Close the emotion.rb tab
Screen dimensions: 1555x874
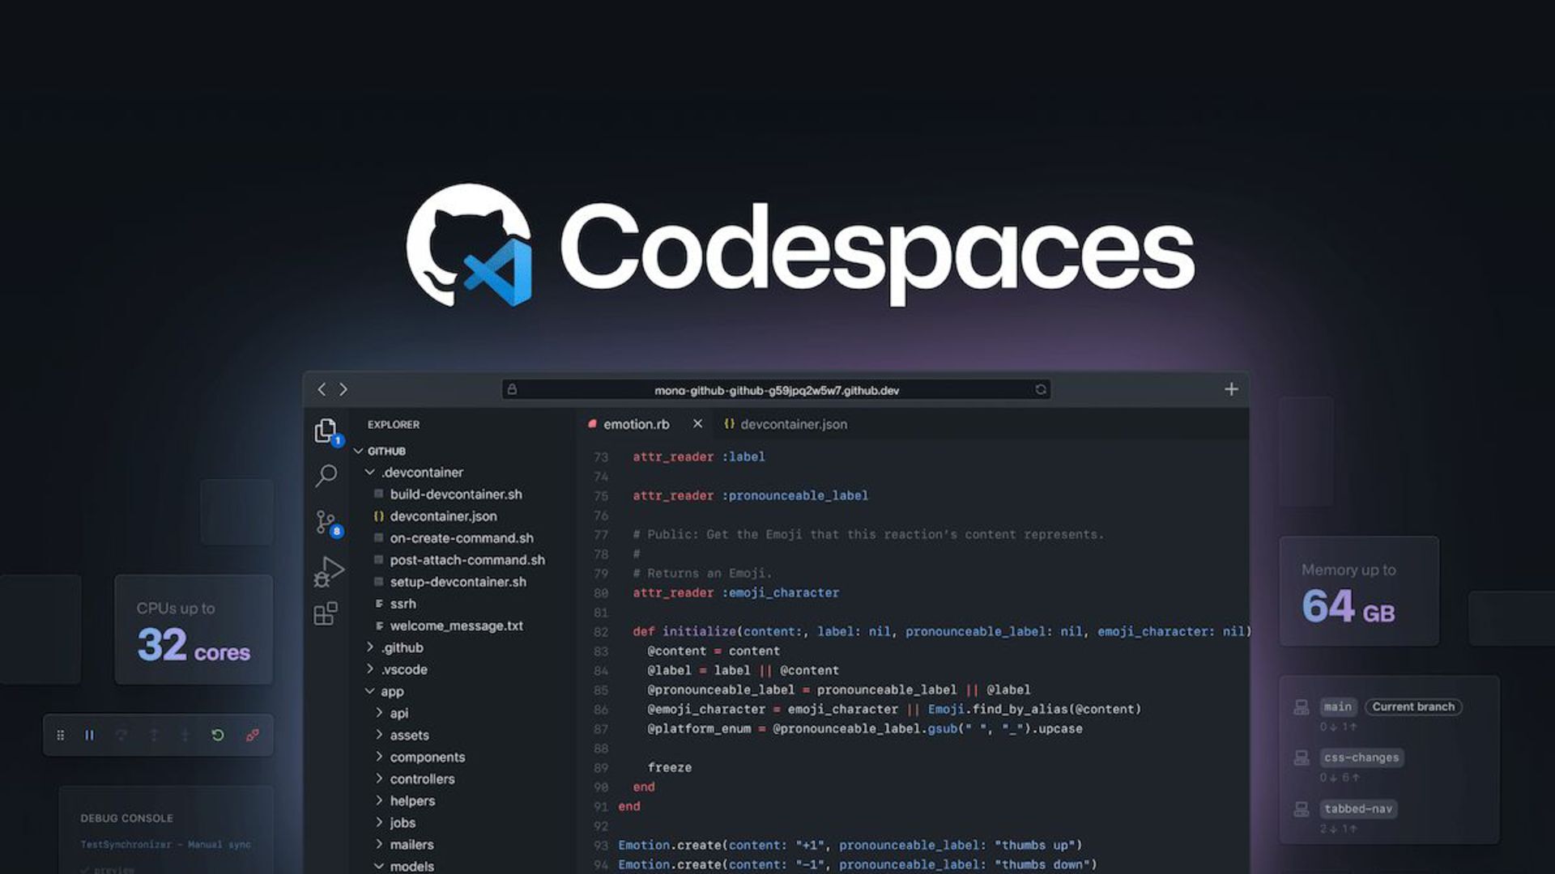pos(697,423)
